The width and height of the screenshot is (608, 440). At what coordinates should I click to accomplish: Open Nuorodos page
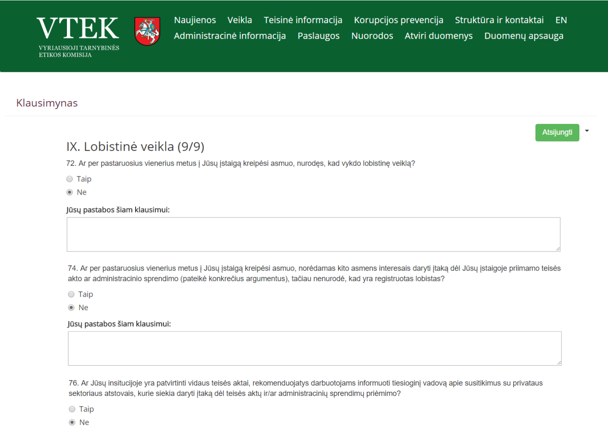[x=372, y=36]
